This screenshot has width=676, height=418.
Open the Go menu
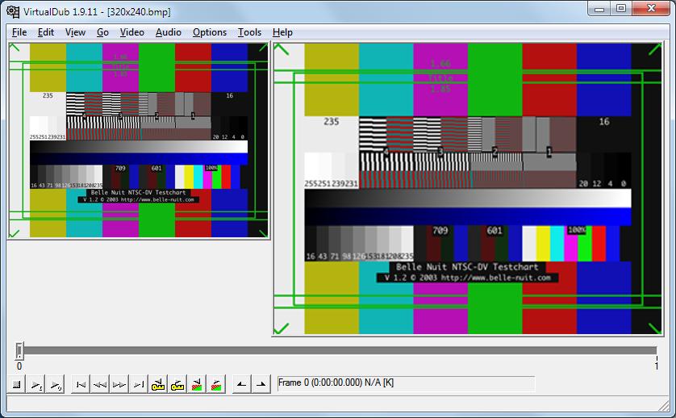point(102,32)
